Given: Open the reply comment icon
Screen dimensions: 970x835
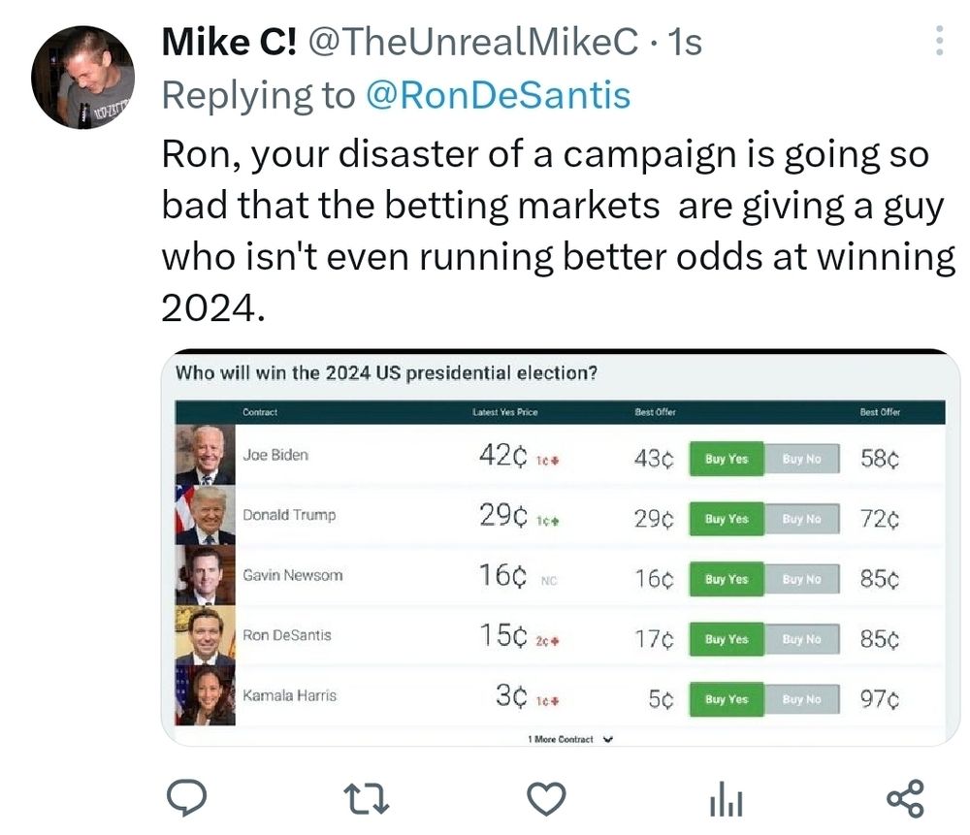Looking at the screenshot, I should [187, 798].
